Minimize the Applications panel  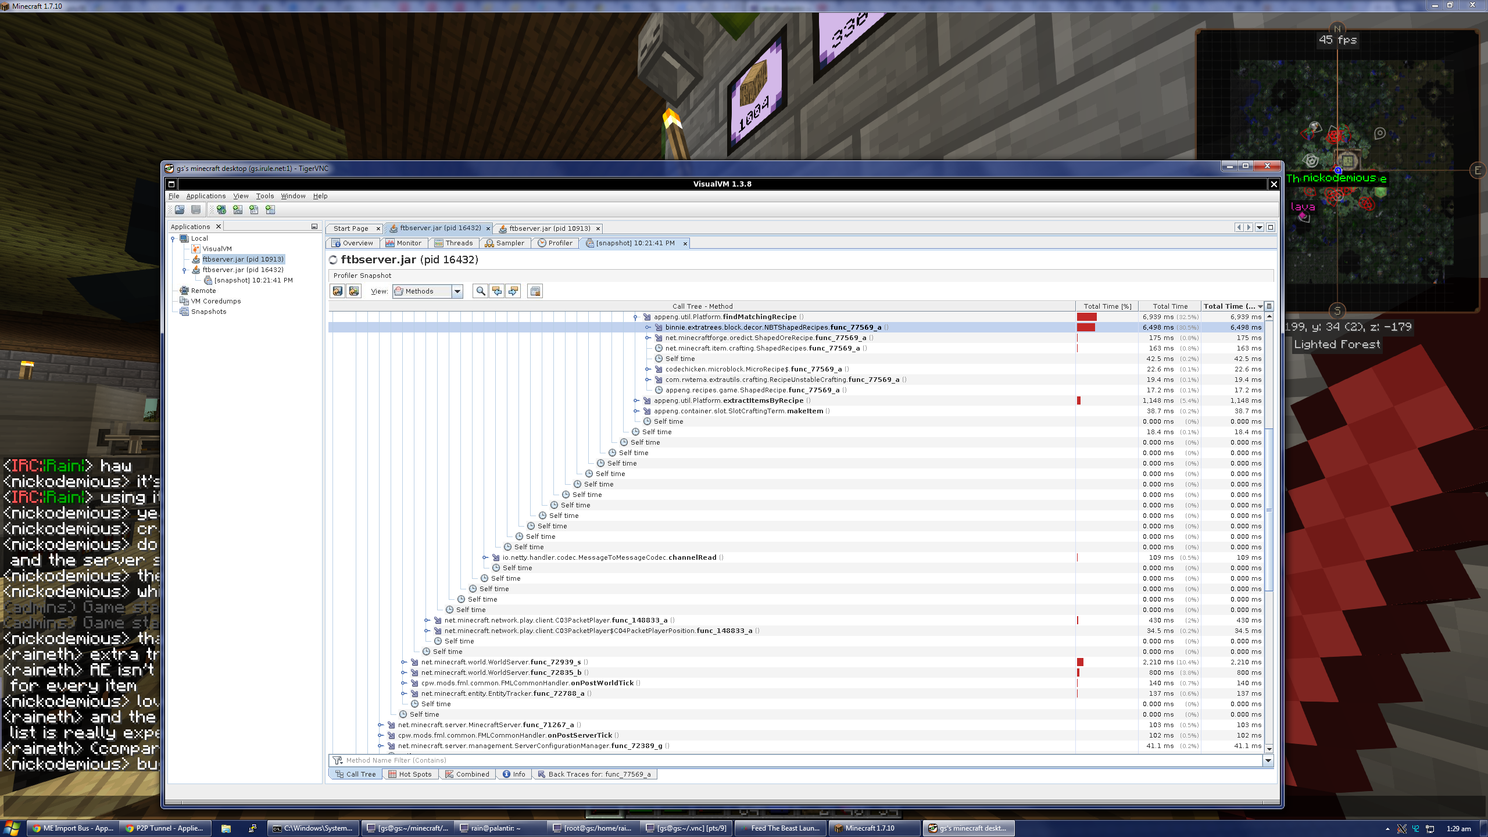point(314,227)
